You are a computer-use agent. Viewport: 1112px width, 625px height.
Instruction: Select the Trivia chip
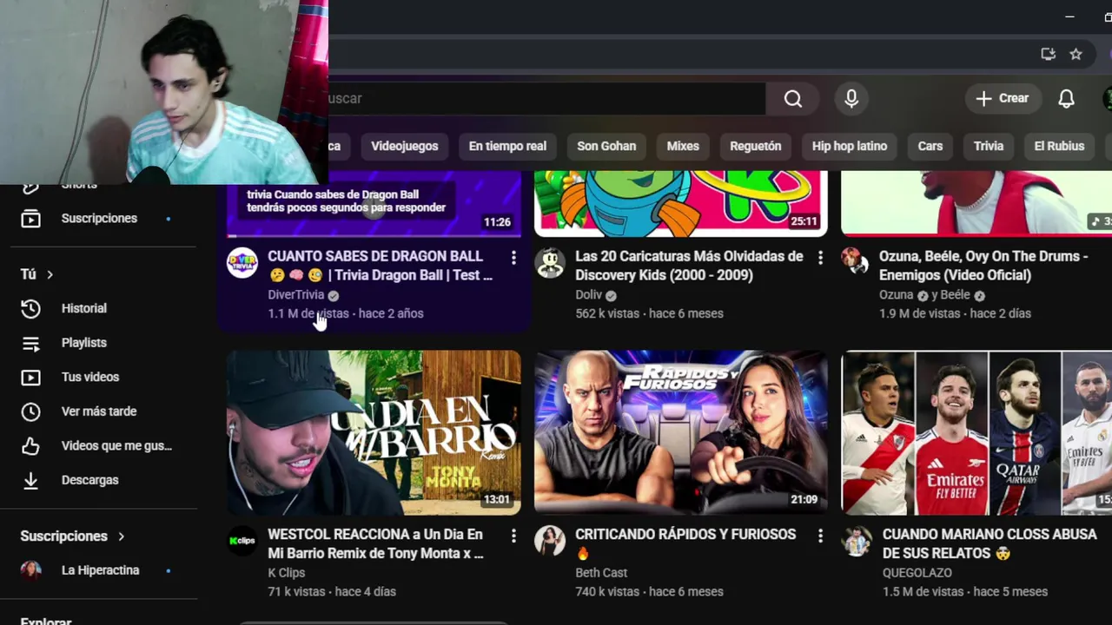click(989, 146)
